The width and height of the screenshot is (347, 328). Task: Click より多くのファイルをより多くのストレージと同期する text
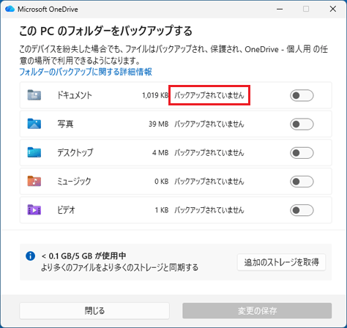[x=119, y=267]
